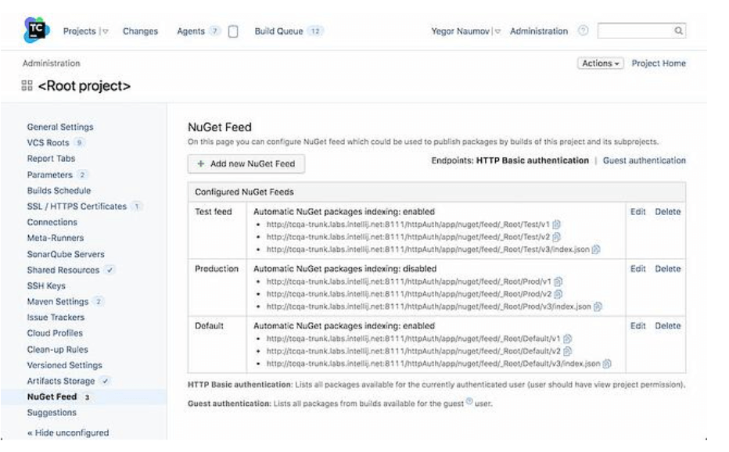Open SSL / HTTPS Certificates settings

click(x=77, y=206)
